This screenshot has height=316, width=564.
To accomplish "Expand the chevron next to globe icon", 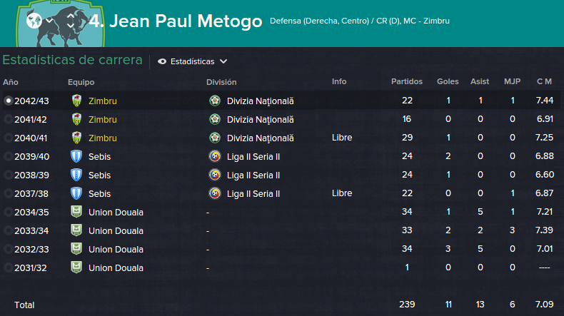I will coord(49,21).
